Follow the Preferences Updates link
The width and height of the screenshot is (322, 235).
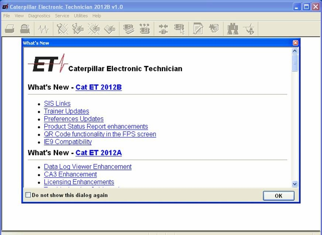click(x=73, y=119)
